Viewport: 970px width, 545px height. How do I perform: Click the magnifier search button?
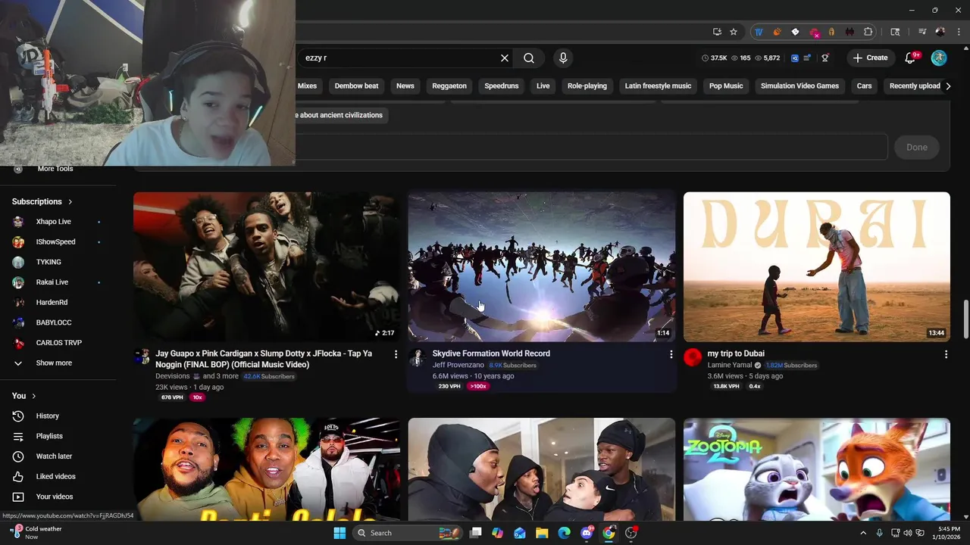coord(529,58)
